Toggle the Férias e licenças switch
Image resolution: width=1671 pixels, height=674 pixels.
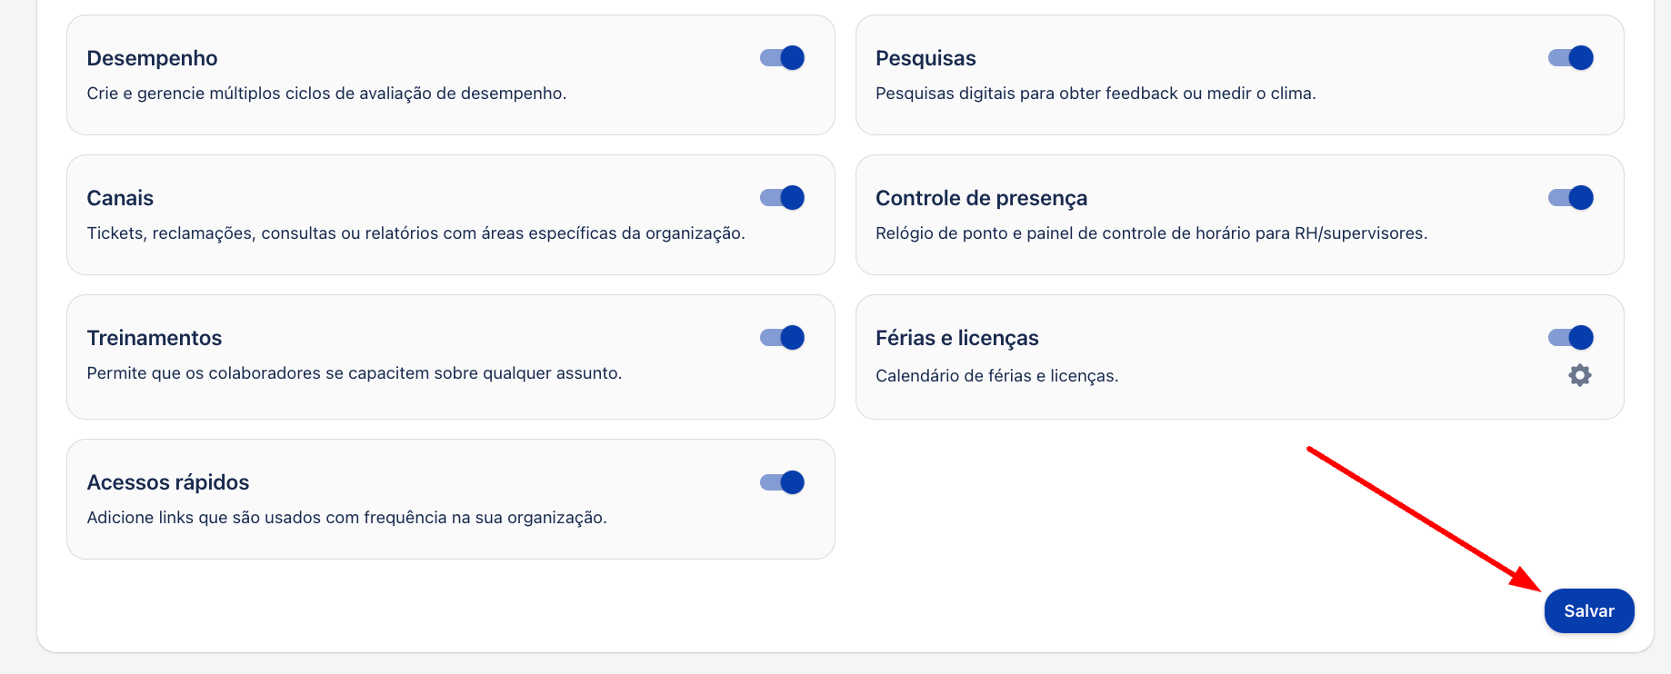point(1571,338)
